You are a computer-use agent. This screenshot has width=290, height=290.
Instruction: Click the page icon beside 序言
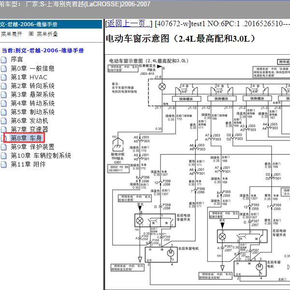click(x=3, y=60)
